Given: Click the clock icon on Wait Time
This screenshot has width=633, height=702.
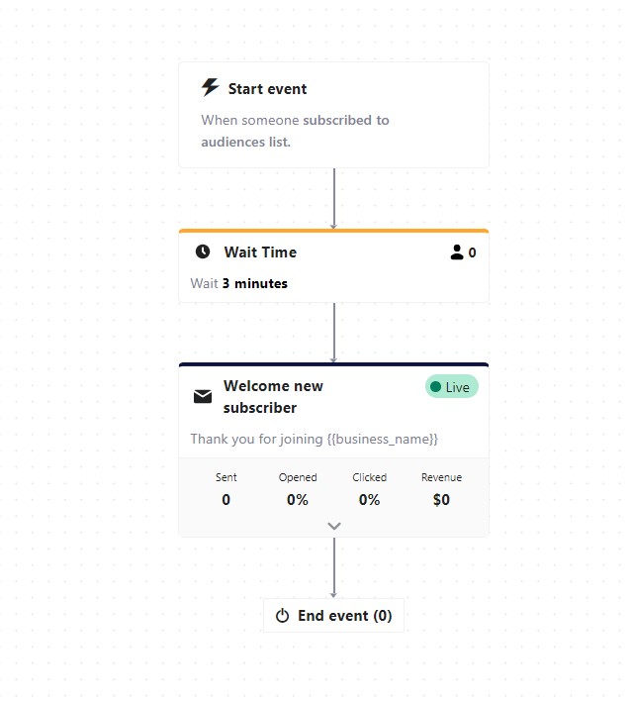Looking at the screenshot, I should [203, 252].
